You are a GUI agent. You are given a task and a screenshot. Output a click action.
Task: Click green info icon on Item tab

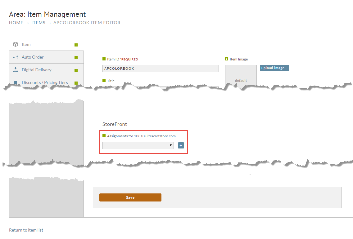click(76, 45)
